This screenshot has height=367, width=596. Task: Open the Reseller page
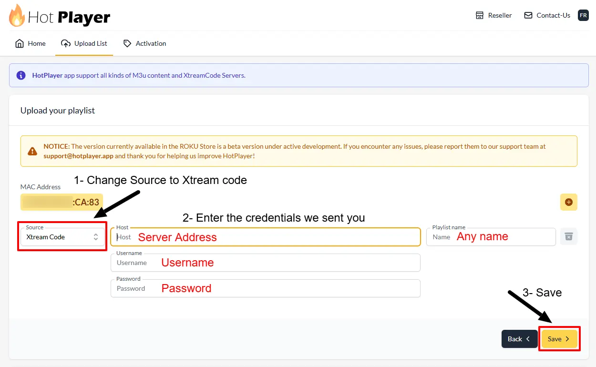(x=493, y=15)
